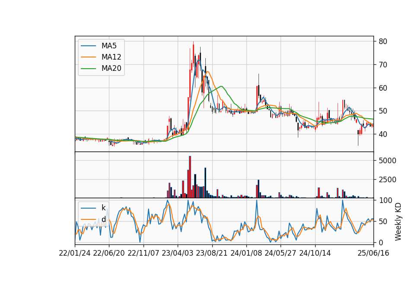Click the 22/06/20 date tick label
The width and height of the screenshot is (415, 298).
click(x=109, y=253)
